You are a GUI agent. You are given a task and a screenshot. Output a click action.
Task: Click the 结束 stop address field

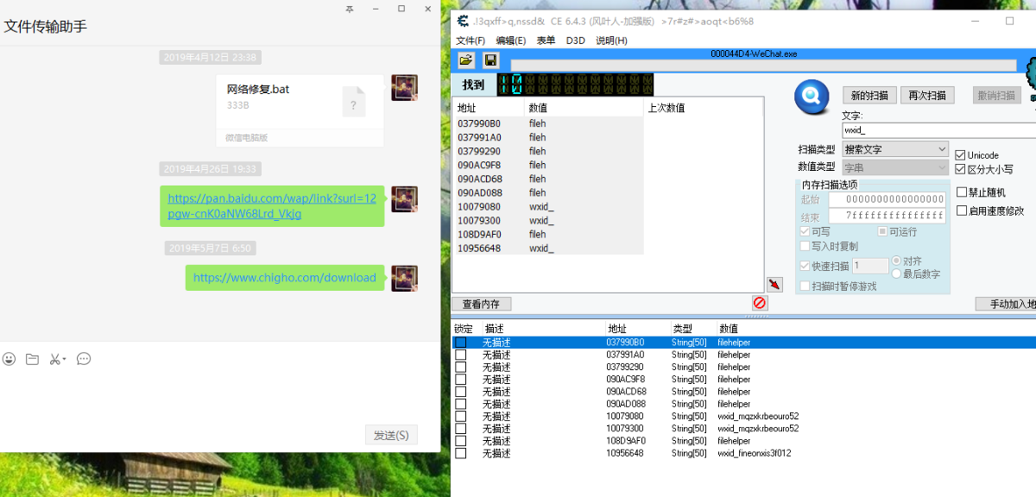(x=887, y=216)
